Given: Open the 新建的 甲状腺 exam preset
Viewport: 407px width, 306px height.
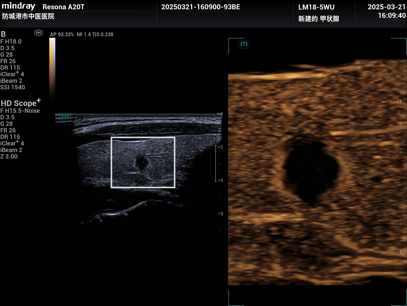Looking at the screenshot, I should click(x=318, y=19).
